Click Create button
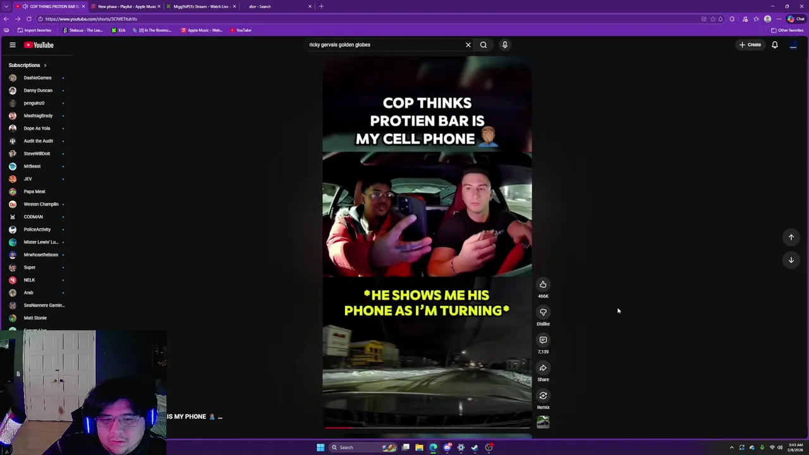The image size is (809, 455). click(x=750, y=45)
